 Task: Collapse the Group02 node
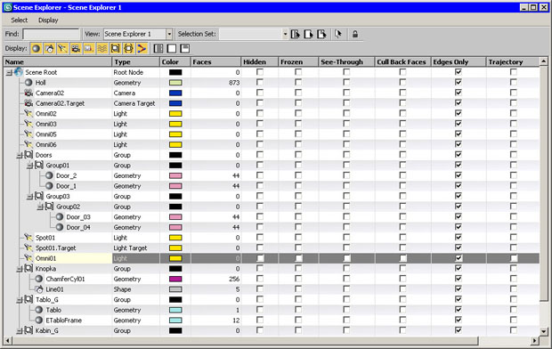tap(40, 207)
